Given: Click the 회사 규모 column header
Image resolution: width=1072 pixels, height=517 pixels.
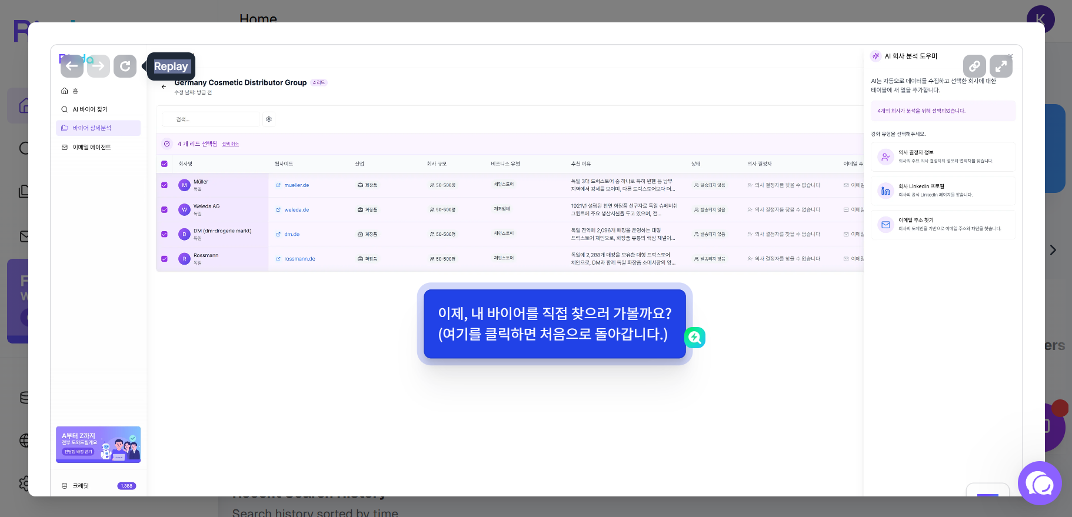Looking at the screenshot, I should tap(437, 164).
